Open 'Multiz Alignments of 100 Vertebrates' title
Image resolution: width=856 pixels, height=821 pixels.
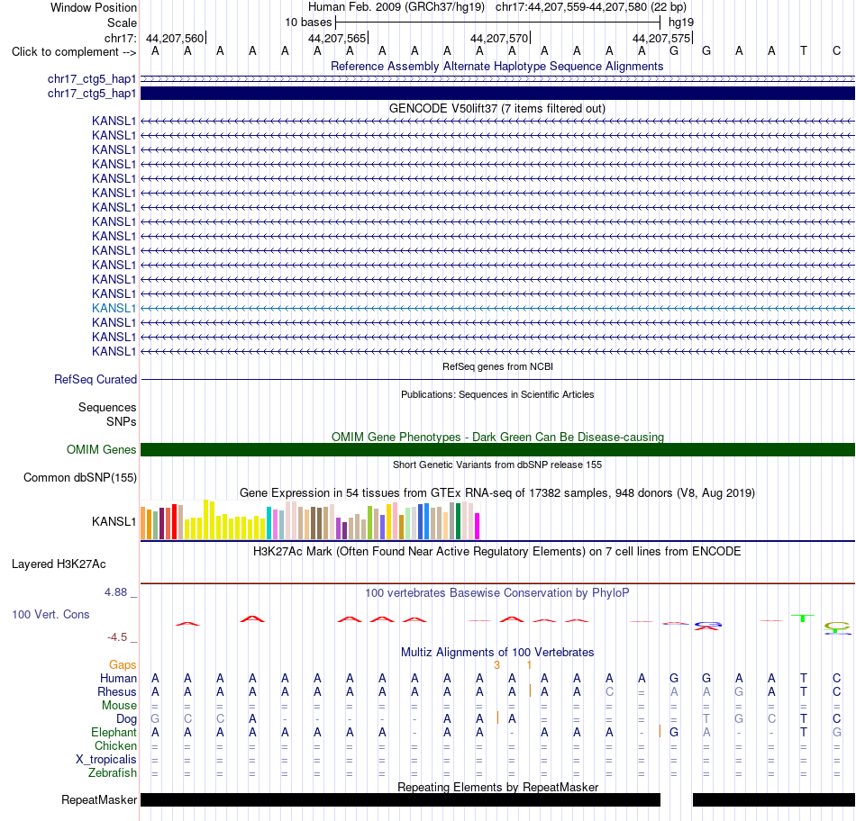[x=496, y=652]
